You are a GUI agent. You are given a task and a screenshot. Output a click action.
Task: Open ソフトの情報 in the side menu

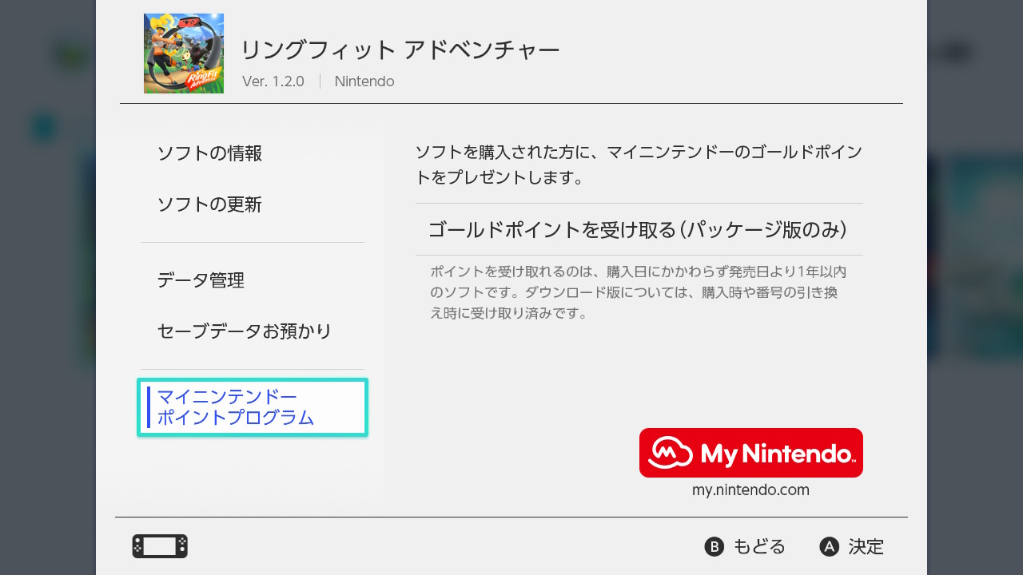pos(209,153)
